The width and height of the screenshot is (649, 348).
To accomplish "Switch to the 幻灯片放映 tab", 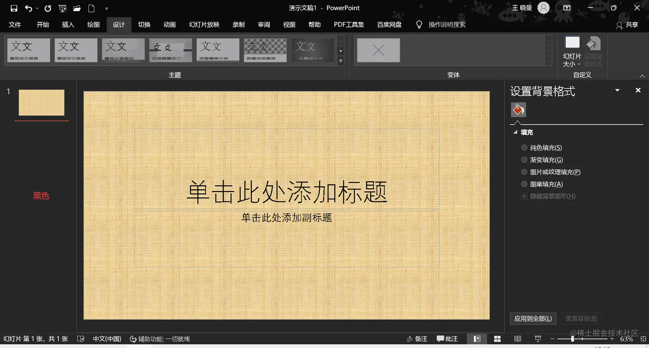I will pyautogui.click(x=204, y=24).
